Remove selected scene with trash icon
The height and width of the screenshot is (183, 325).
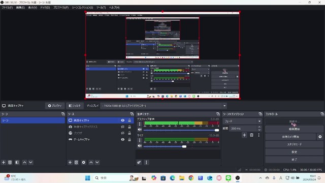coord(10,162)
